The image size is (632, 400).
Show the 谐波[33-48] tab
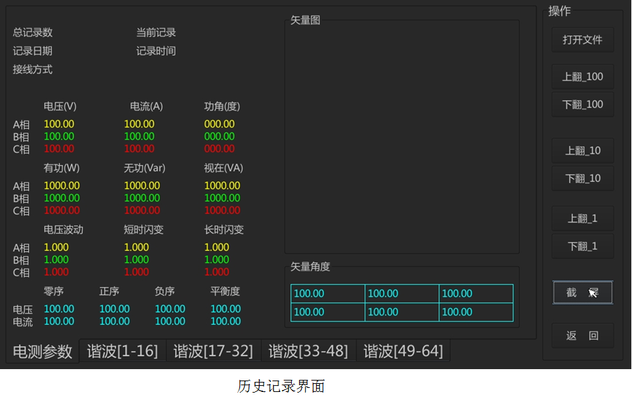tap(308, 351)
